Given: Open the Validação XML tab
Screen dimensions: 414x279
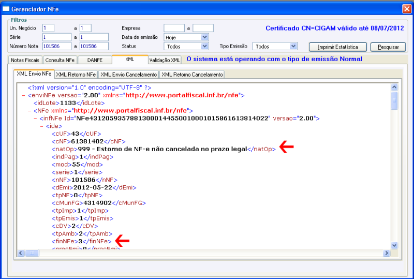Looking at the screenshot, I should click(165, 60).
